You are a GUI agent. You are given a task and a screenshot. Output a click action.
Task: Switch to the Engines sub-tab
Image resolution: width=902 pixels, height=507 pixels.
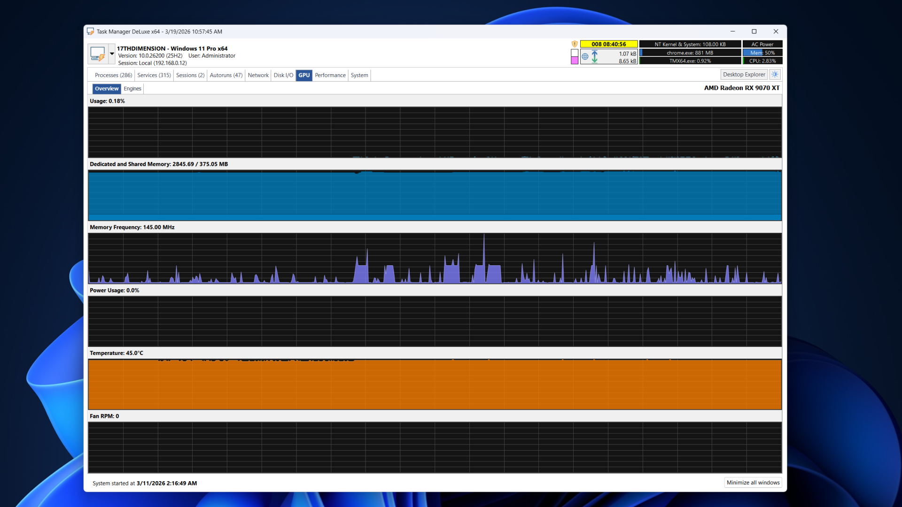pyautogui.click(x=132, y=89)
